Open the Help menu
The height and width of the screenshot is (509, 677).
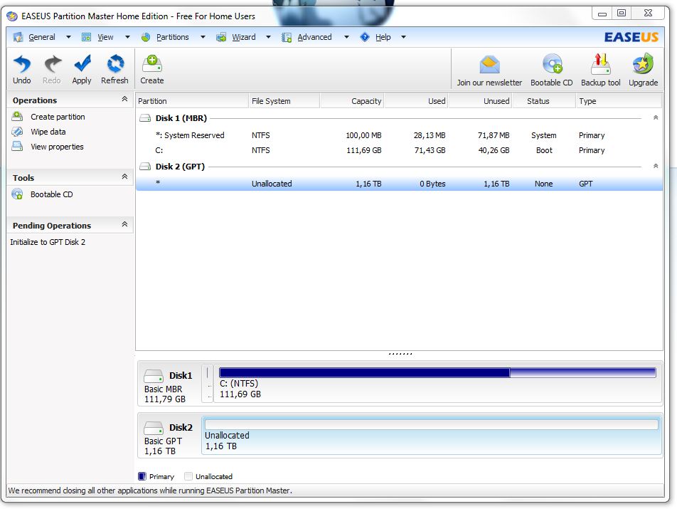383,37
